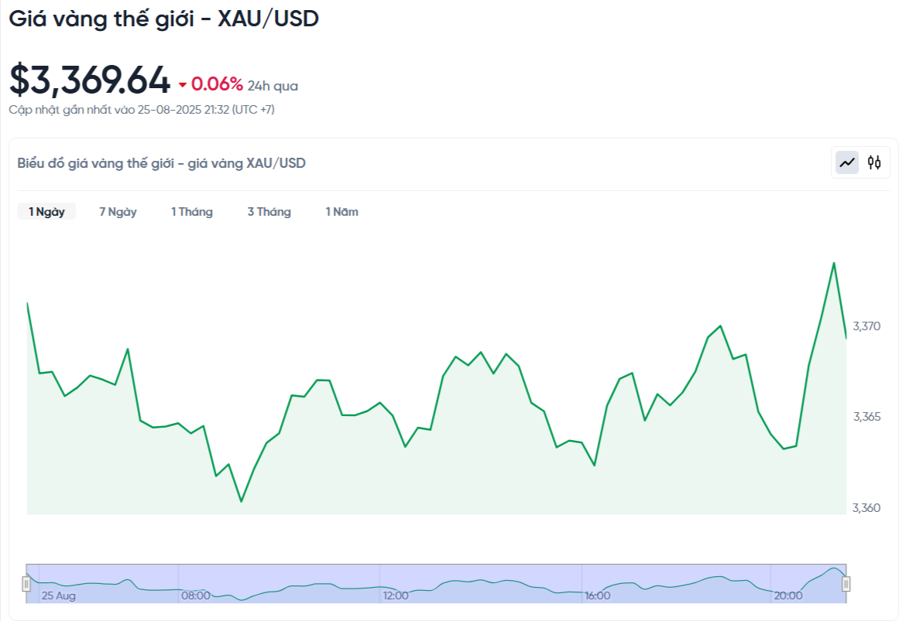Click the 3,370 axis label
This screenshot has height=621, width=902.
point(866,326)
